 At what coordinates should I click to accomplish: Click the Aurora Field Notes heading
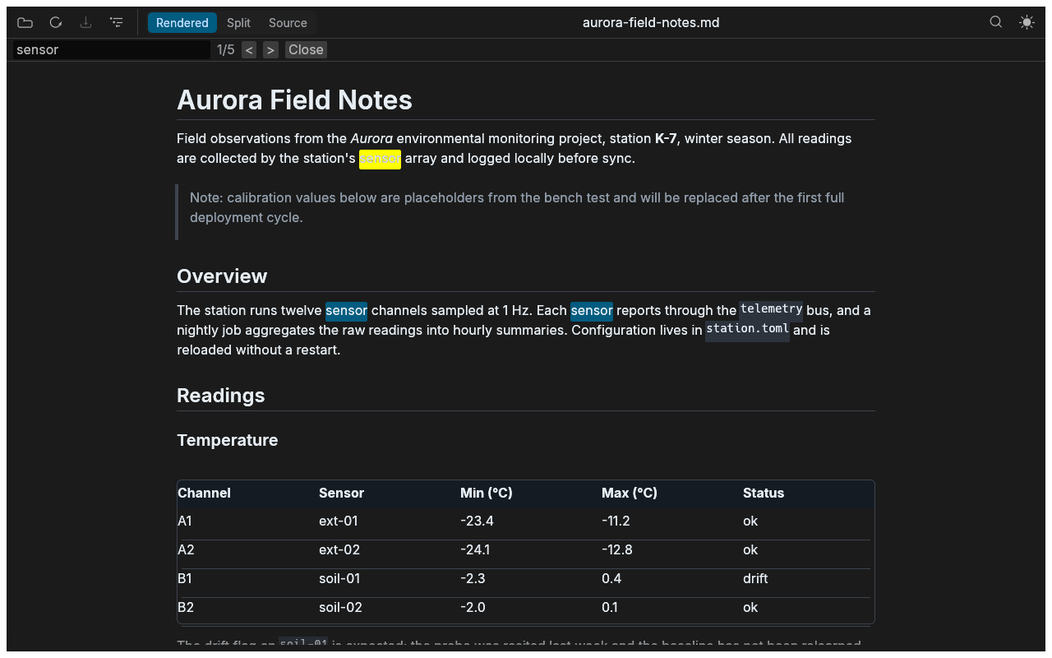click(294, 100)
